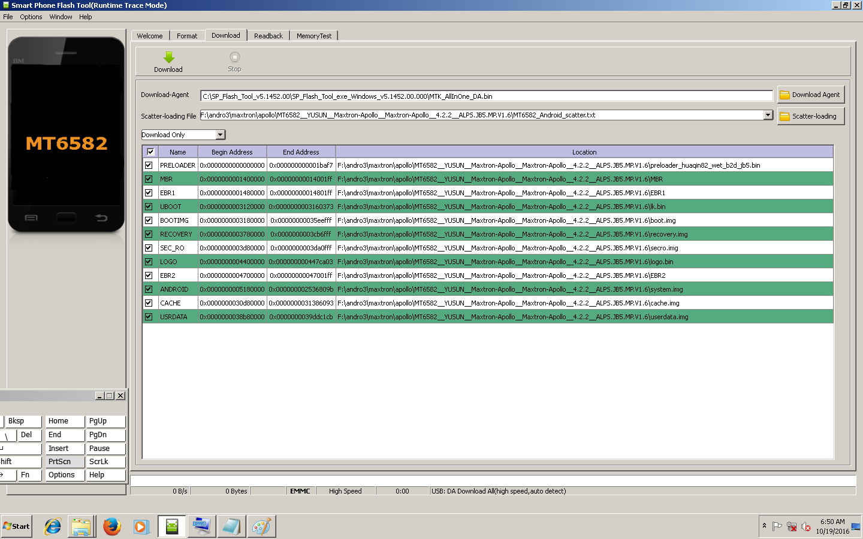Click the CACHE end address cell
863x539 pixels.
point(301,303)
